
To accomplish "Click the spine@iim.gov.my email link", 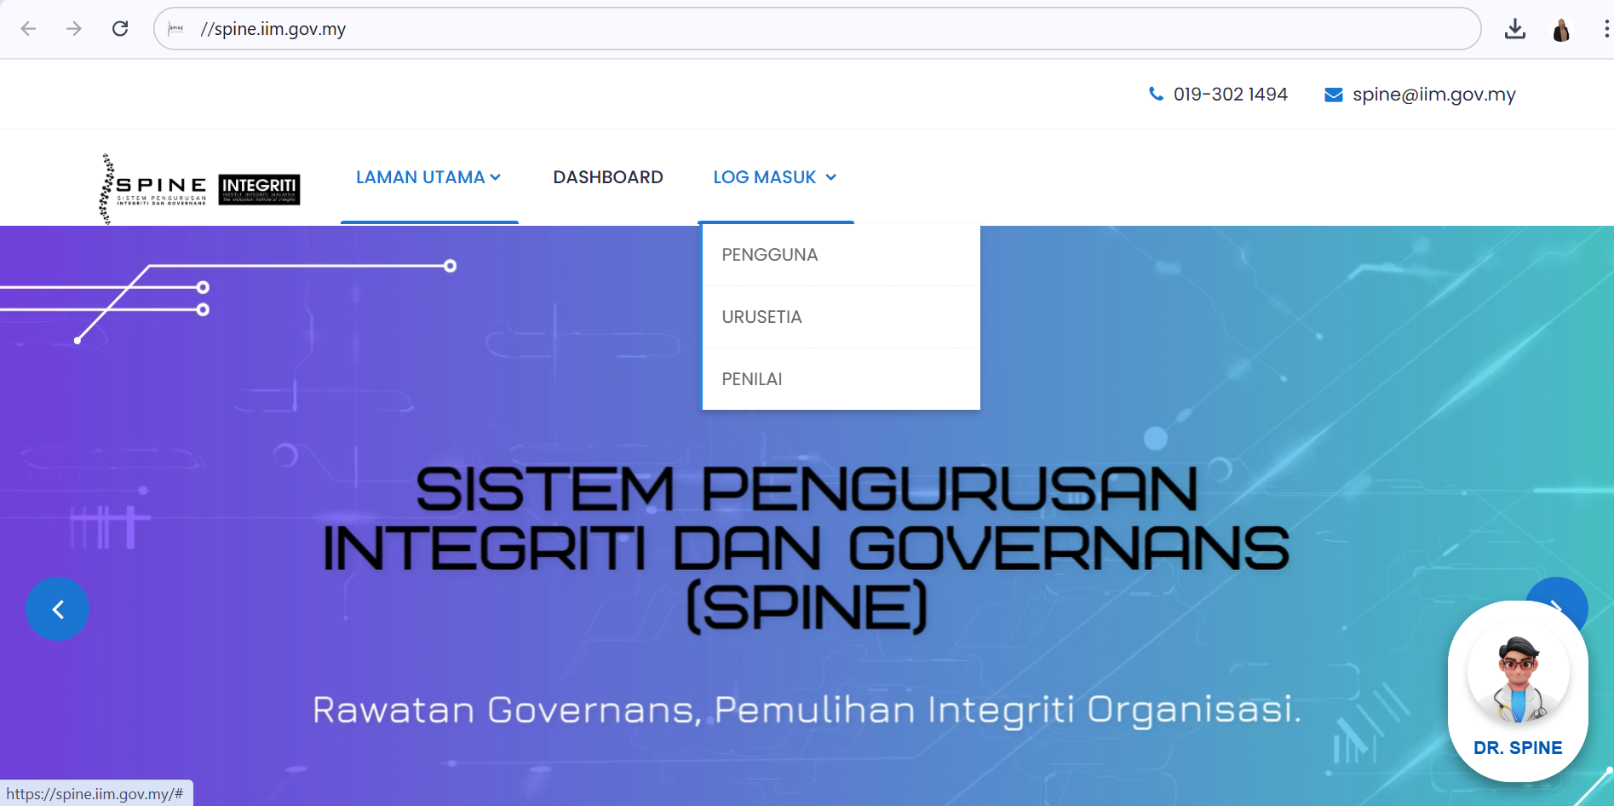I will click(1433, 95).
